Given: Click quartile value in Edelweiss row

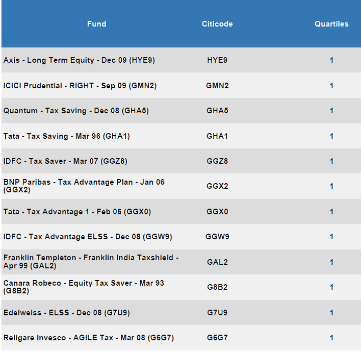Looking at the screenshot, I should (331, 313).
